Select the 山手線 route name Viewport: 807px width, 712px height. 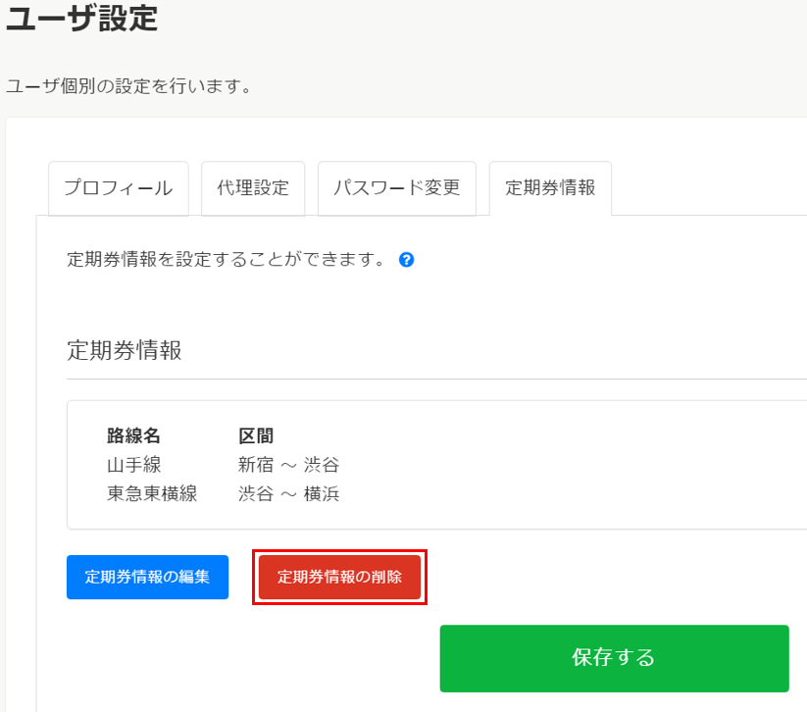133,465
